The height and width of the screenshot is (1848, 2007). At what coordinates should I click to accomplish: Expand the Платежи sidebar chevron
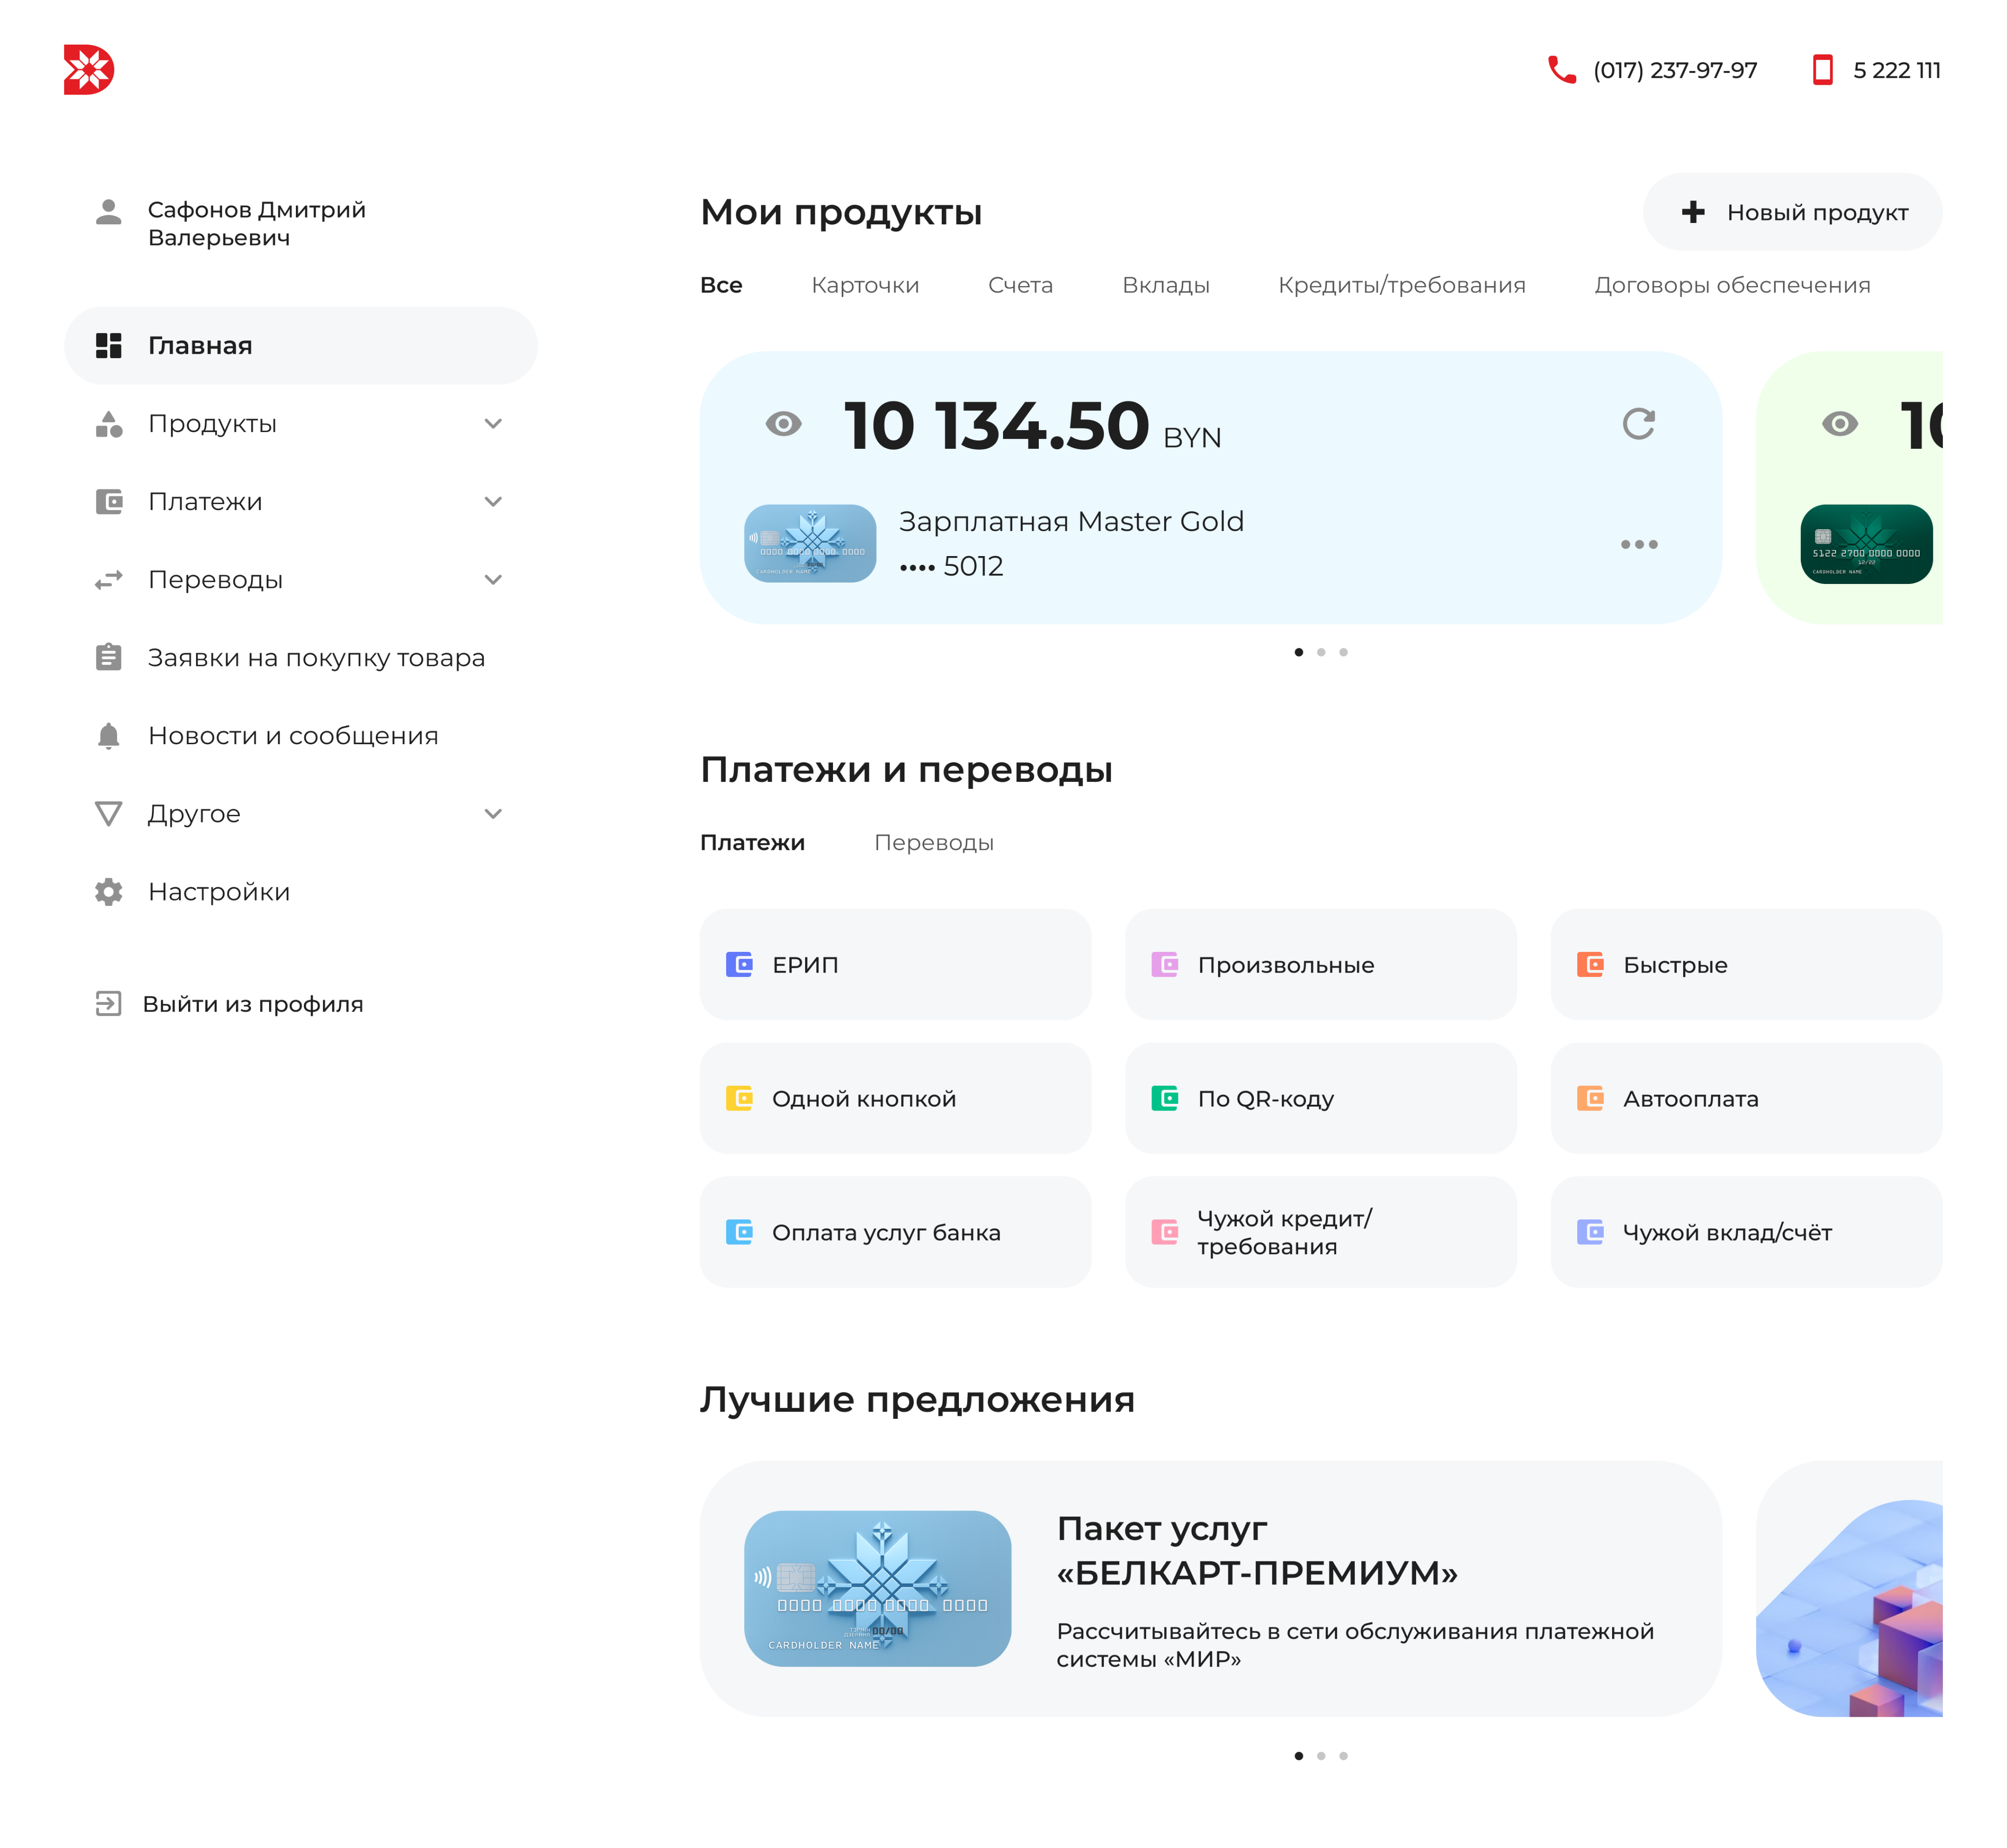(x=493, y=502)
